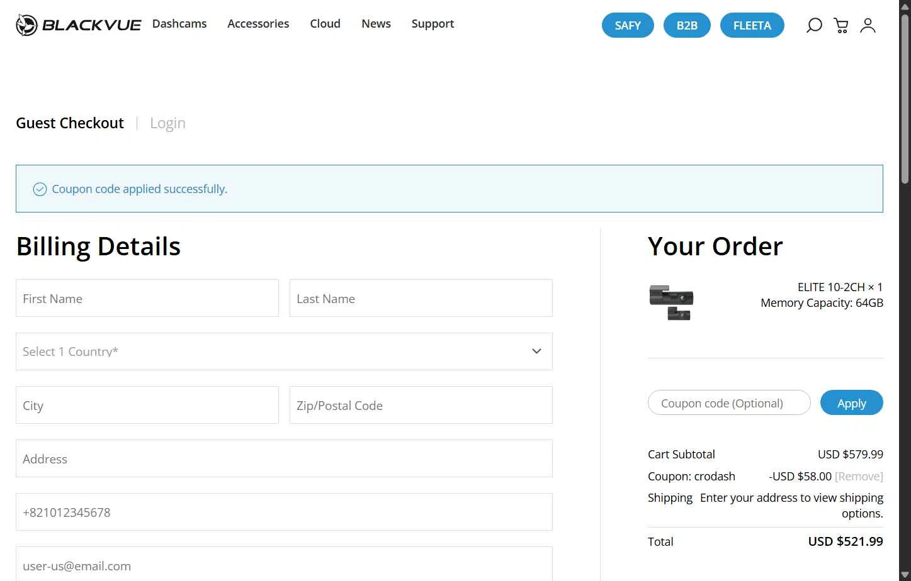Click the 'ELITE 10-2CH × 1' product name
Screen dimensions: 911x581
pos(840,287)
